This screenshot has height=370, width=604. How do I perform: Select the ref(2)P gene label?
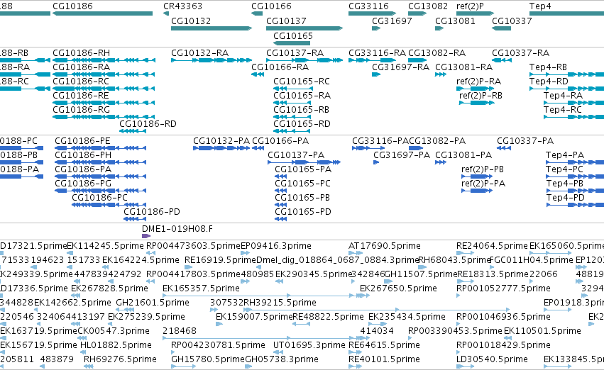coord(470,6)
